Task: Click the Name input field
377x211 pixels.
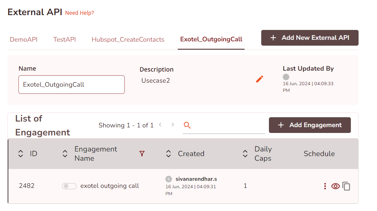Action: (x=71, y=85)
